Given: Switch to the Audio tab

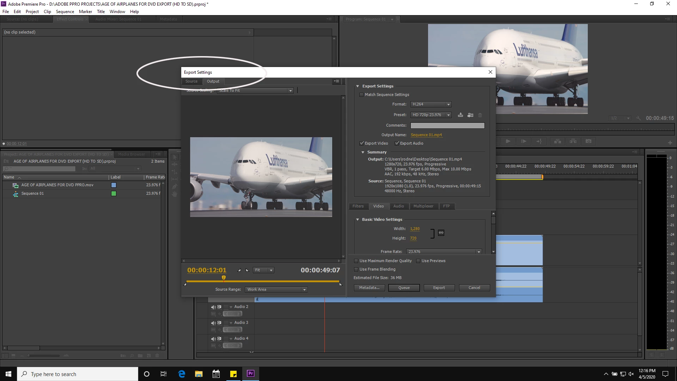Looking at the screenshot, I should [x=398, y=206].
